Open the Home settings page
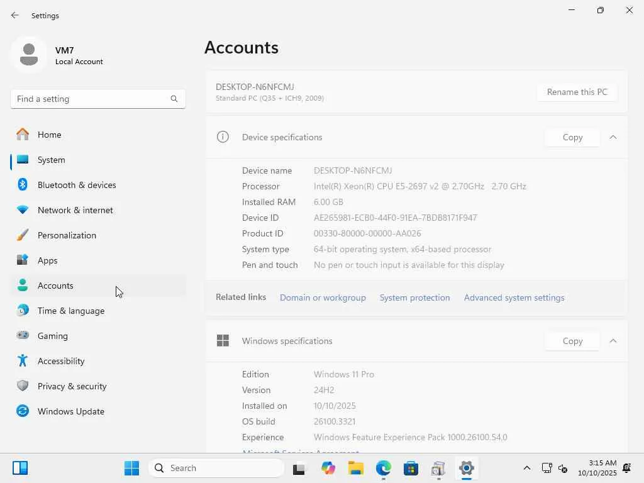 [98, 135]
